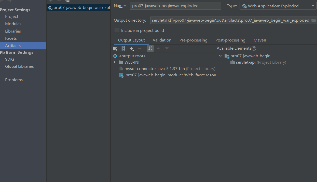Image resolution: width=317 pixels, height=182 pixels.
Task: Open the Type dropdown showing Web Application: Exploded
Action: click(x=313, y=6)
